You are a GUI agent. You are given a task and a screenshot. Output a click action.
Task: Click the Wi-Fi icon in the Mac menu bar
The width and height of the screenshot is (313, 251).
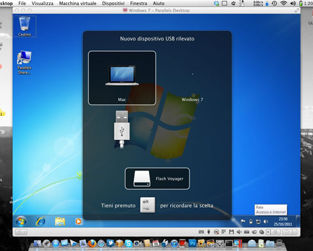pyautogui.click(x=284, y=3)
